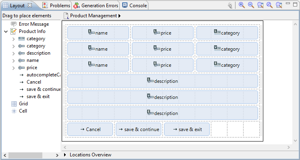The width and height of the screenshot is (300, 160).
Task: Select the save & exit cell in layout
Action: 187,129
